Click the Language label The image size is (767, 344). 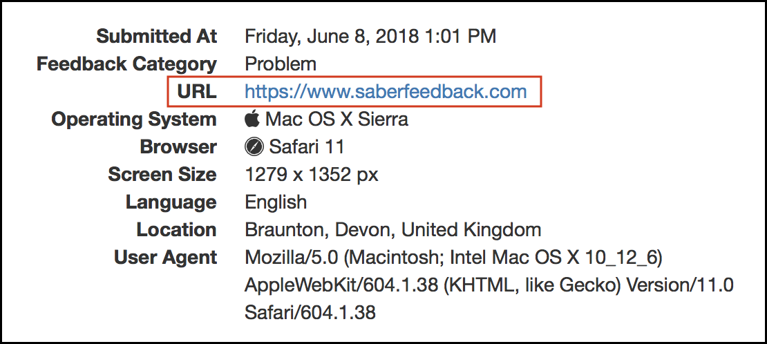(171, 202)
